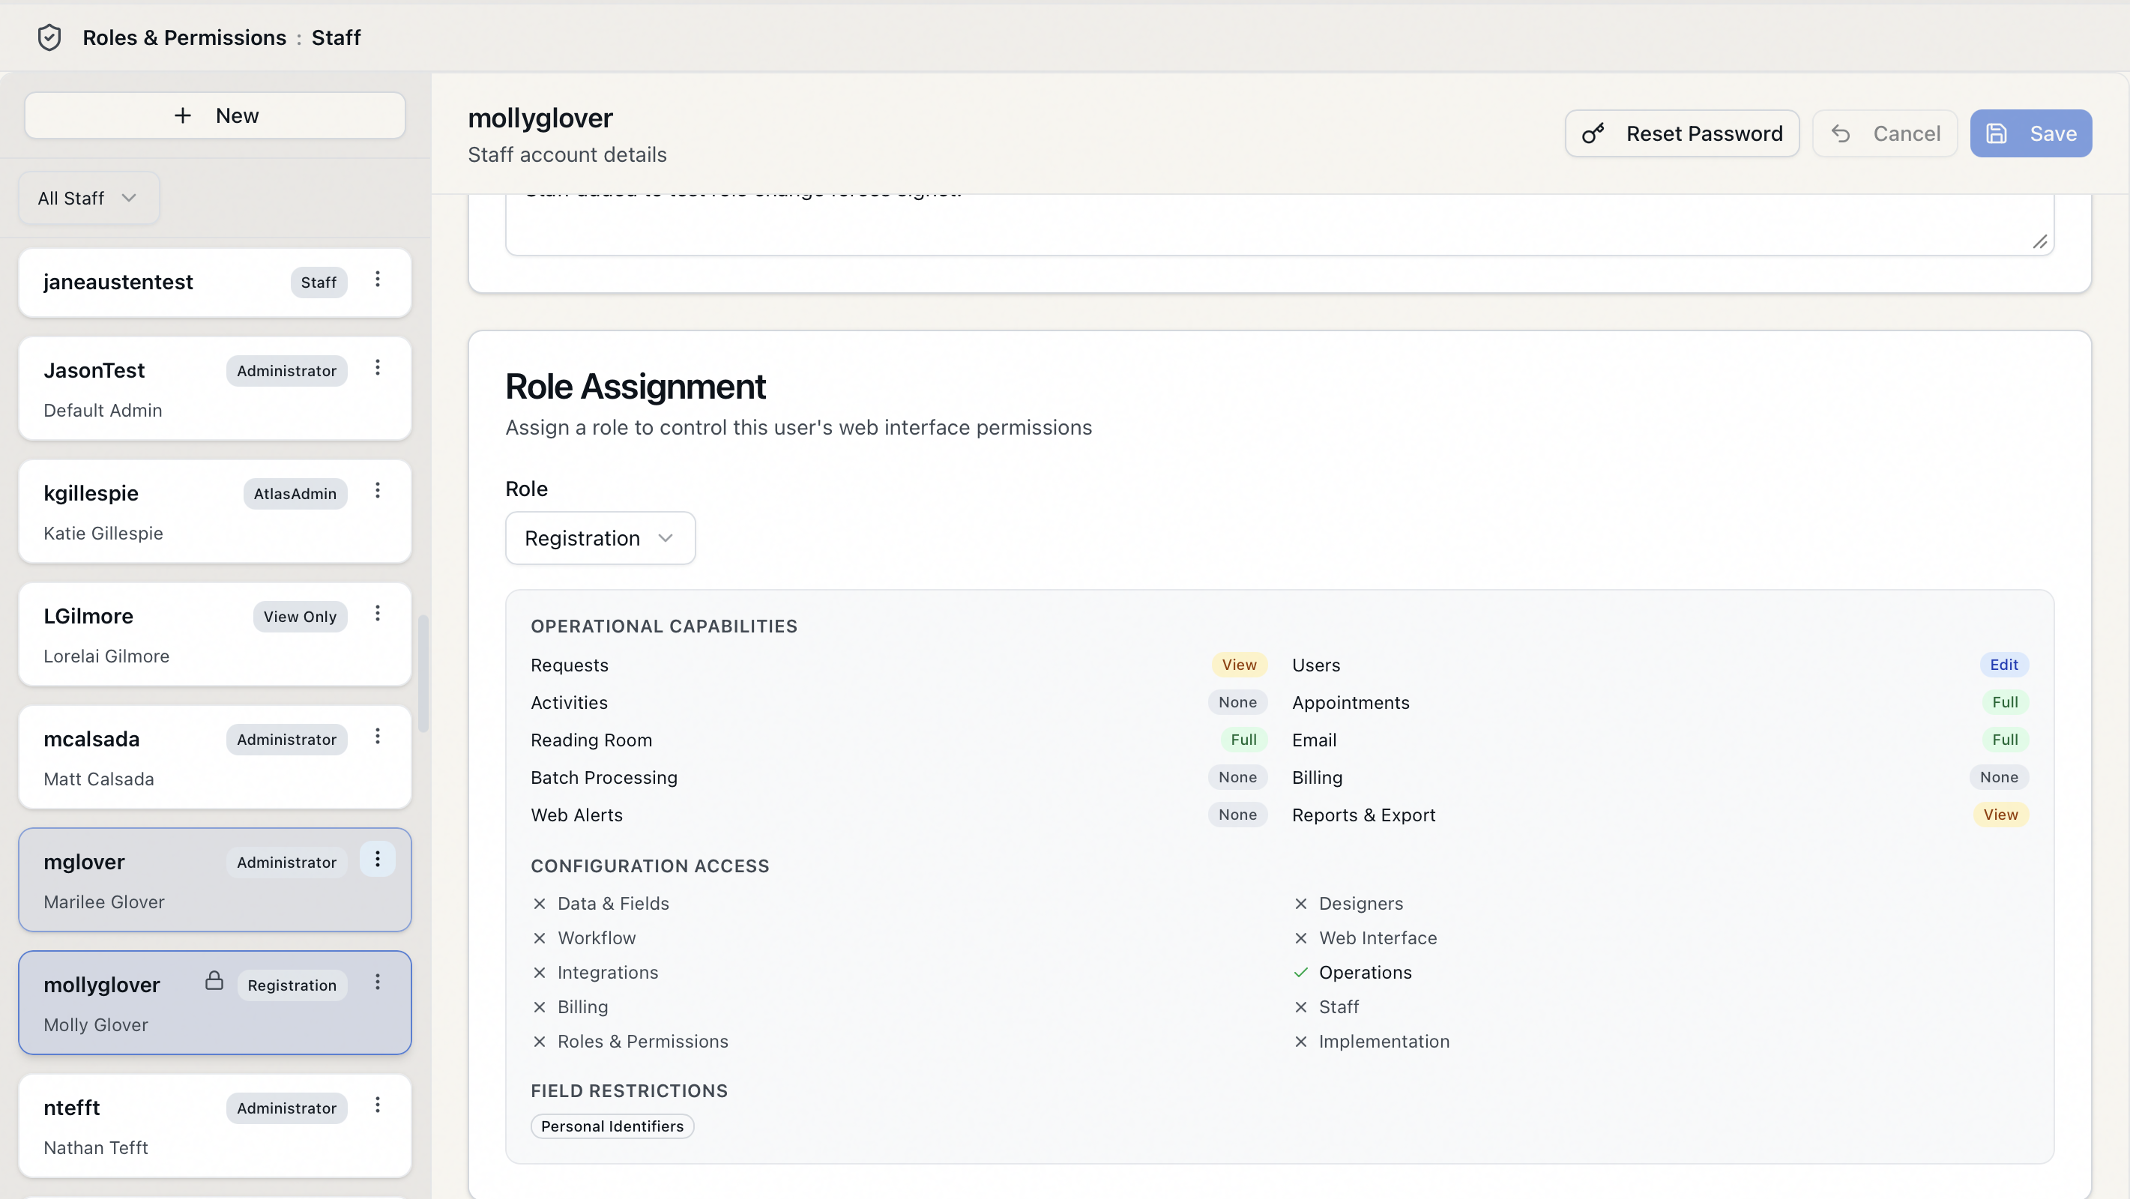Click the Registration badge on mollyglover card
Viewport: 2130px width, 1199px height.
292,985
